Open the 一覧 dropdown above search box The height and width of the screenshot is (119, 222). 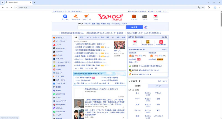[124, 24]
